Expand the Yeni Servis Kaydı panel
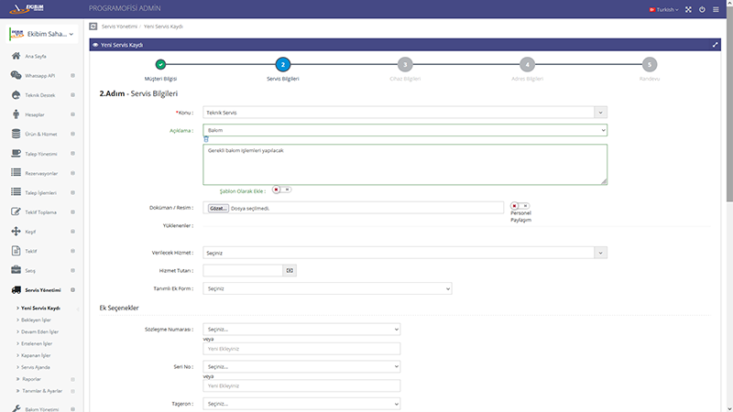The width and height of the screenshot is (733, 412). tap(715, 44)
